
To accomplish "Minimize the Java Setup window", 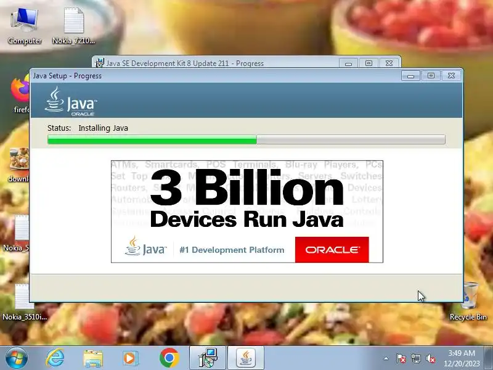I will pyautogui.click(x=410, y=76).
